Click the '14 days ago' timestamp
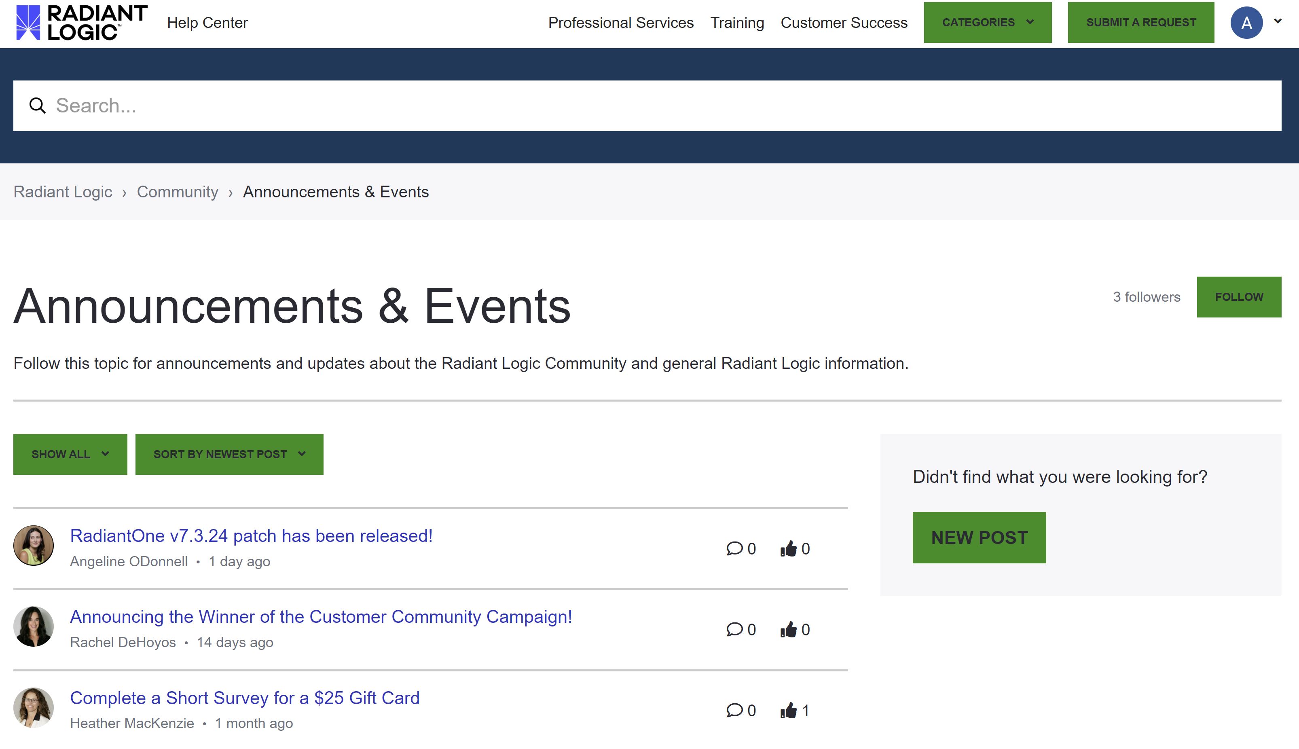The width and height of the screenshot is (1299, 749). coord(235,643)
